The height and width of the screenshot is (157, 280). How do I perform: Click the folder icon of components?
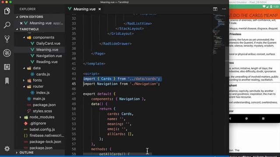29,38
